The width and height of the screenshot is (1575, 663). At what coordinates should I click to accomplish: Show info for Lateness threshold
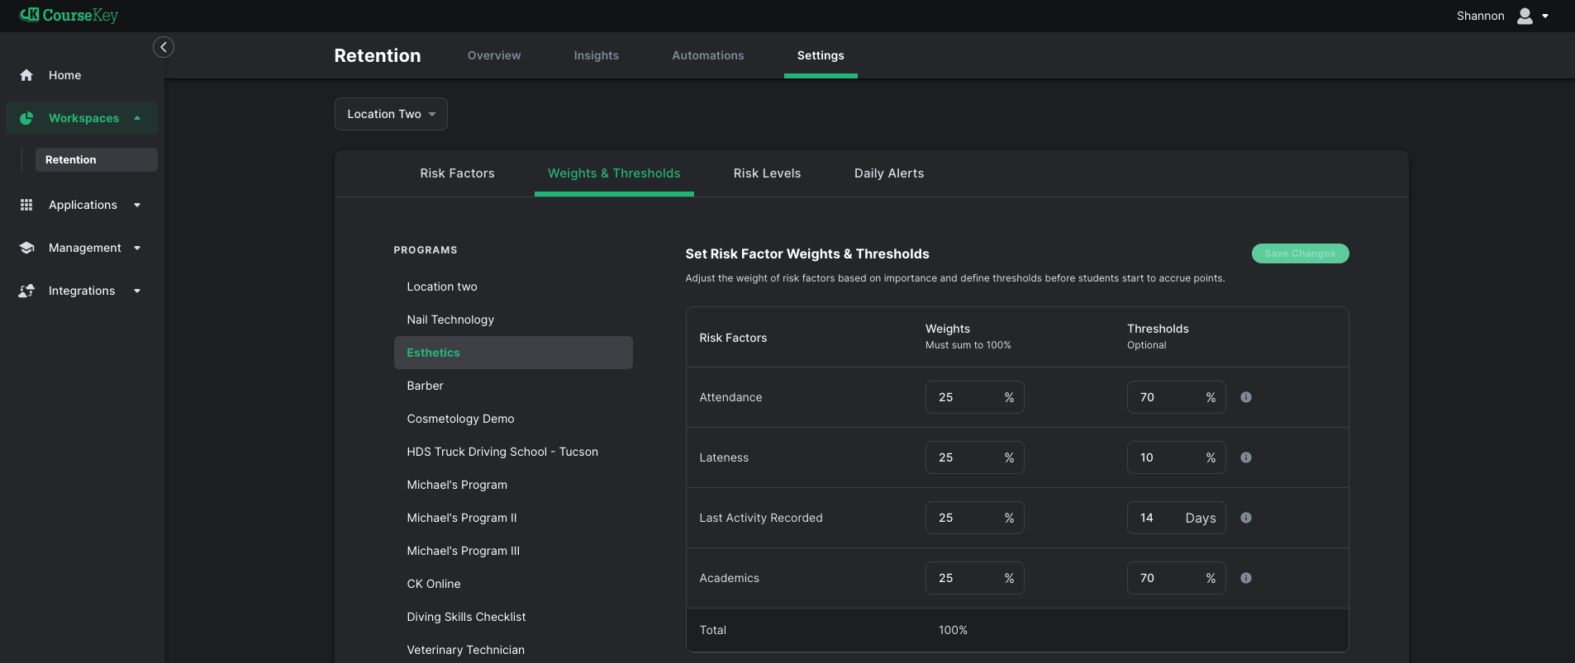click(x=1246, y=457)
